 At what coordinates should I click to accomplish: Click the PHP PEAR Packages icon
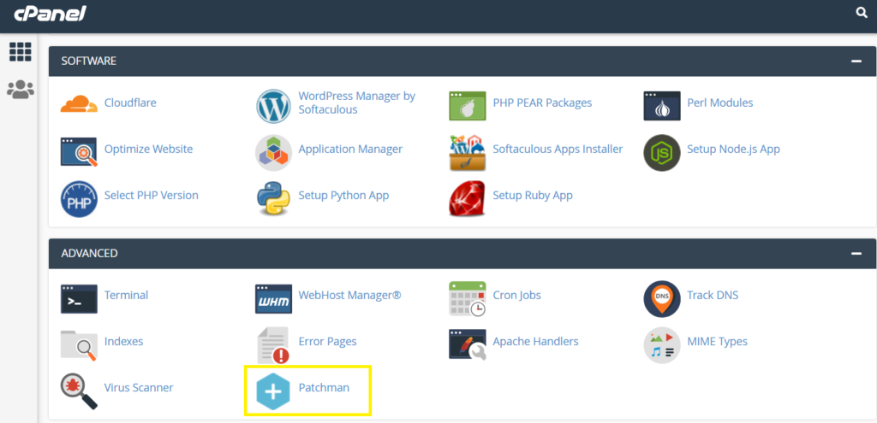(x=467, y=104)
